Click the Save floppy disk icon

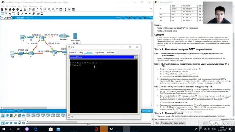point(10,10)
